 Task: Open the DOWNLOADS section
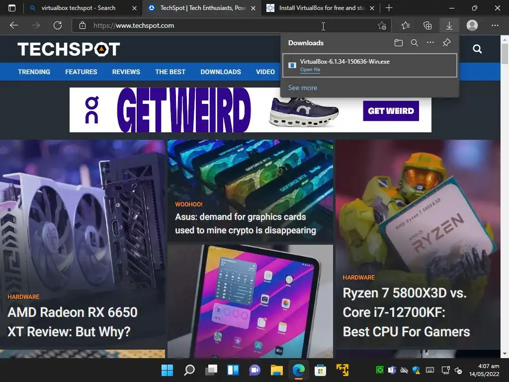pyautogui.click(x=221, y=72)
